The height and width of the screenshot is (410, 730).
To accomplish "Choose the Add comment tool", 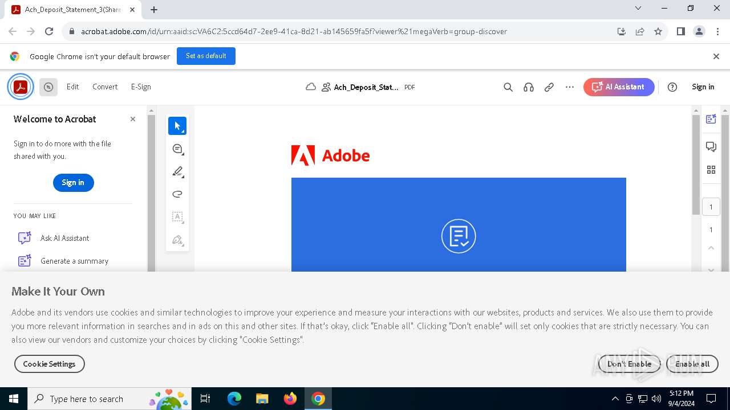I will [x=177, y=149].
